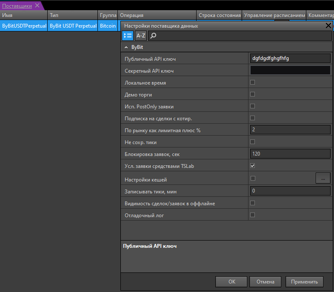Edit Записывать тики, мин value field

(290, 191)
